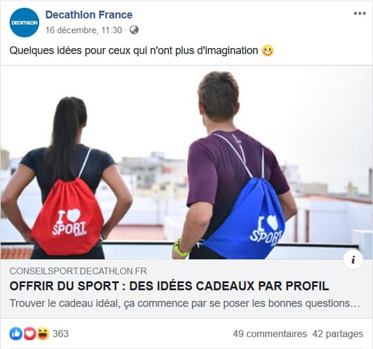Open the three-dot post options menu
This screenshot has width=373, height=349.
[x=359, y=14]
